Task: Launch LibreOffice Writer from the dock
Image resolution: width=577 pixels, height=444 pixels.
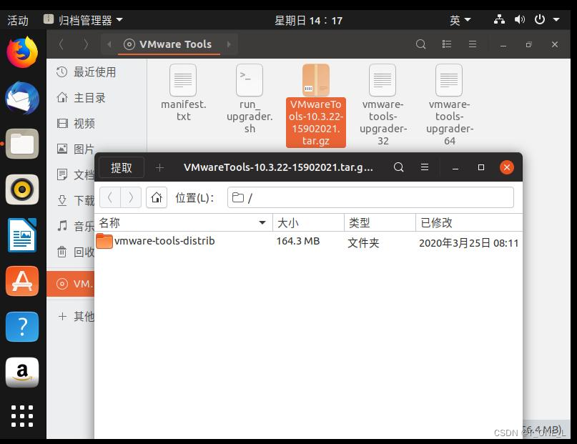Action: pyautogui.click(x=22, y=235)
